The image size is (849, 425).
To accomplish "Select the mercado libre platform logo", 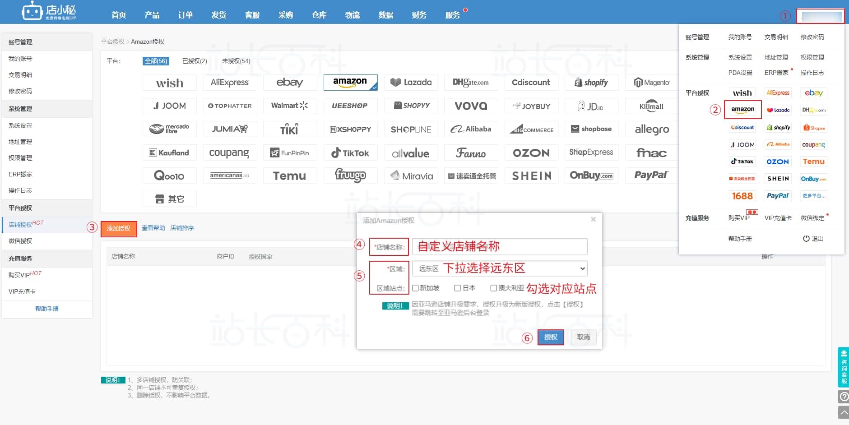I will [170, 129].
